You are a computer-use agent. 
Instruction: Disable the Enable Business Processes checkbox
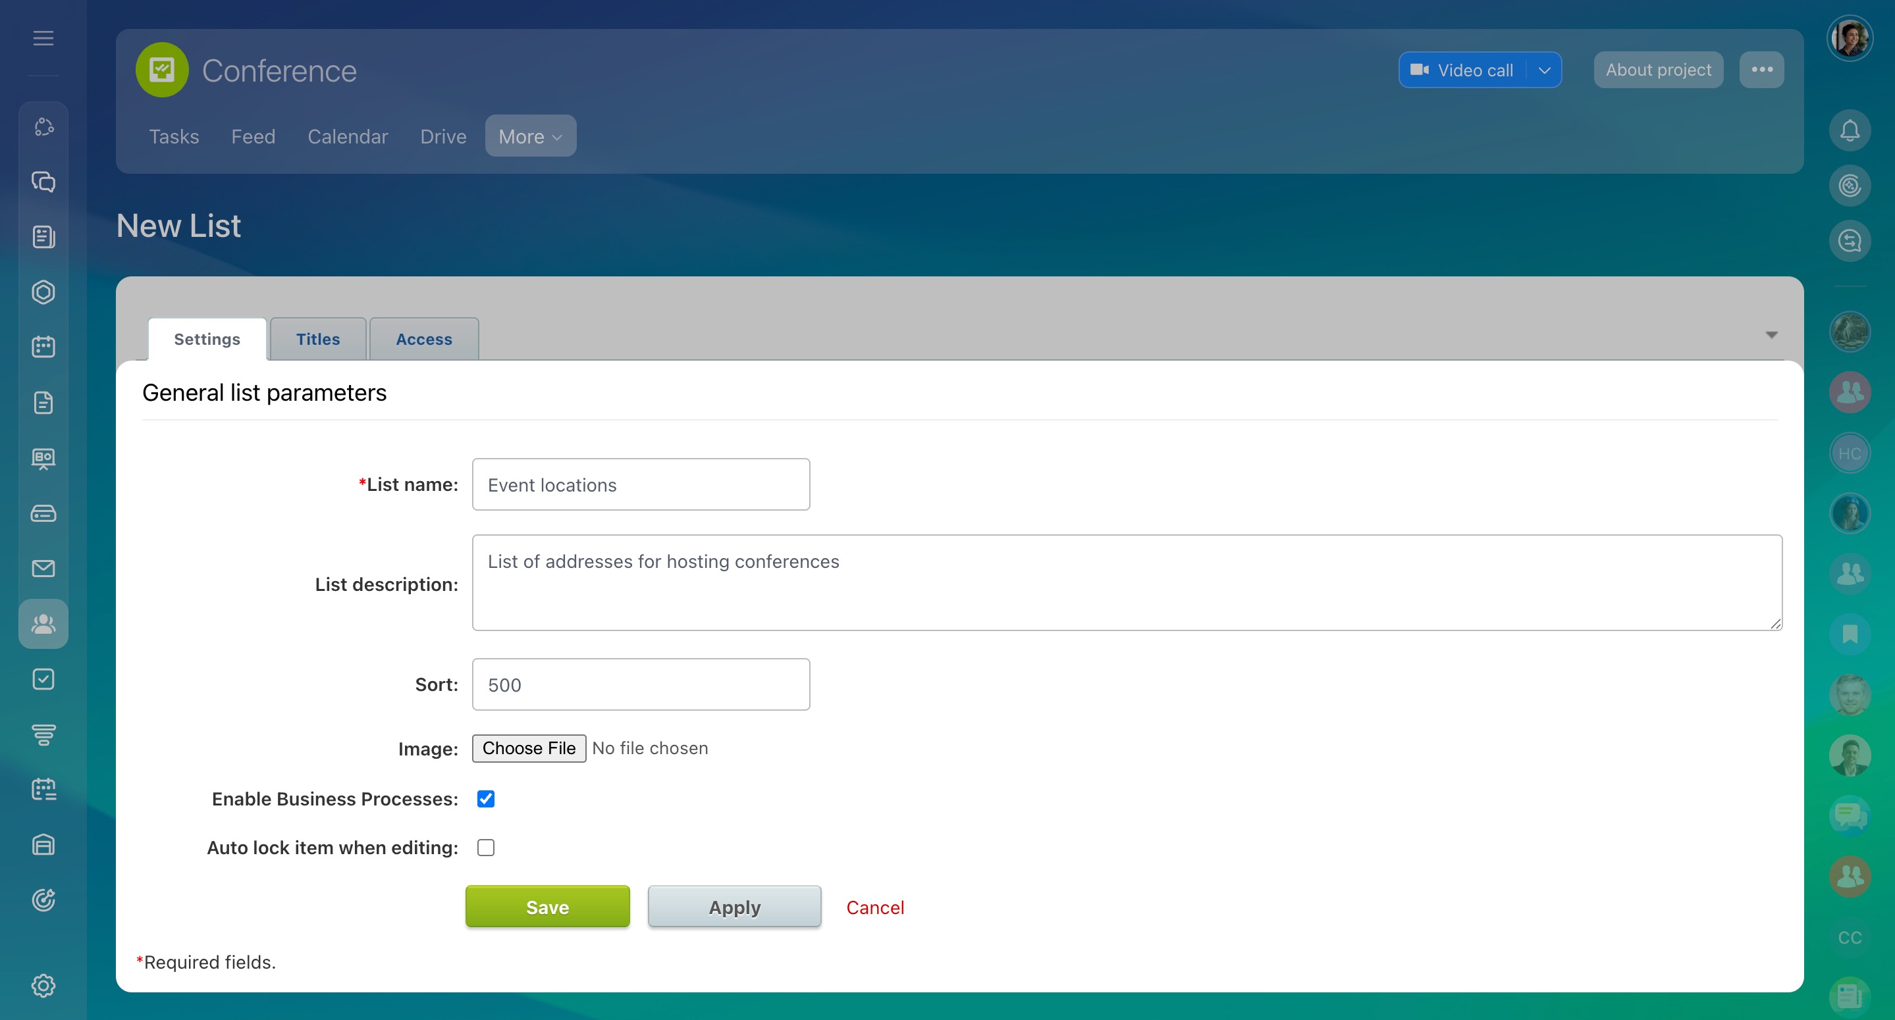(x=485, y=799)
